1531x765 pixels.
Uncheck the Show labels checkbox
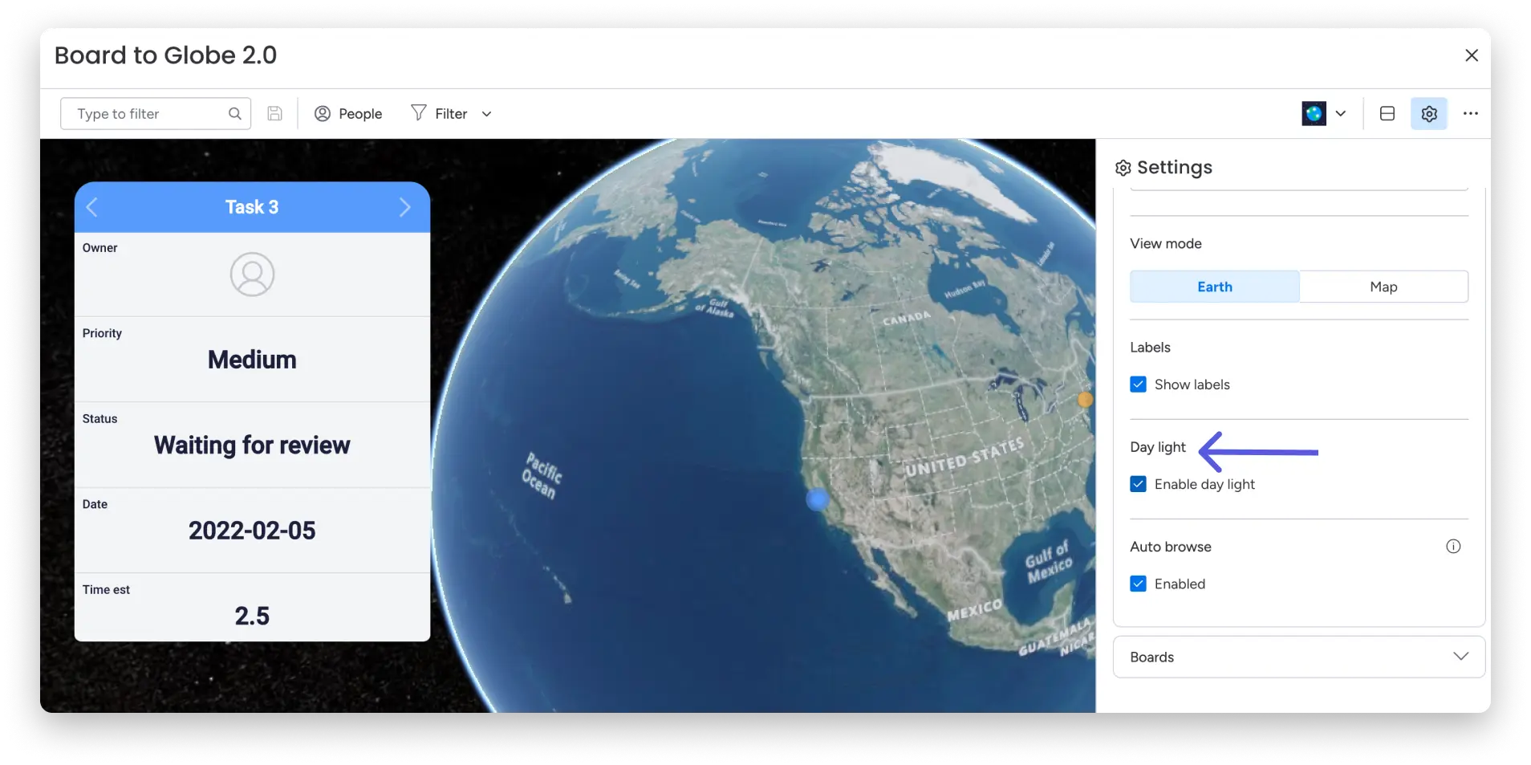1138,385
